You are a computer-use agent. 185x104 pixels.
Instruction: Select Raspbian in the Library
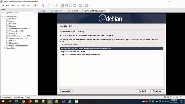(x=12, y=26)
